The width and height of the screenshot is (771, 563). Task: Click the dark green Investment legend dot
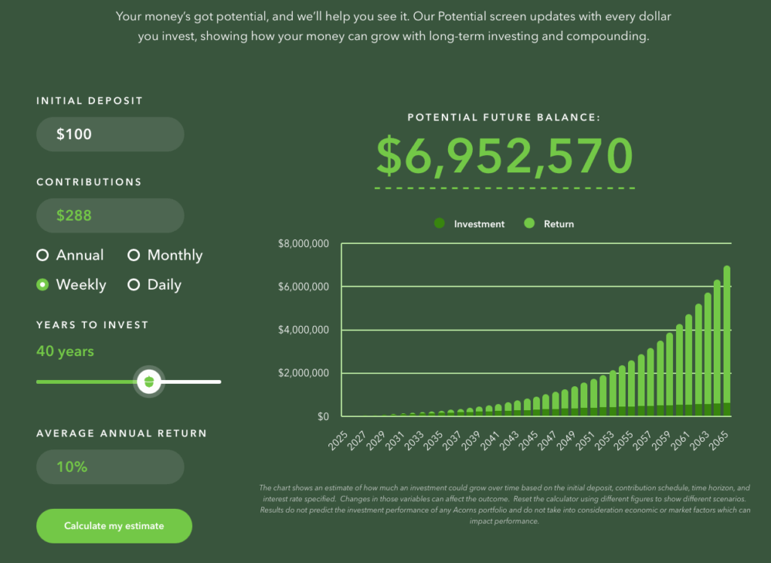pyautogui.click(x=440, y=224)
